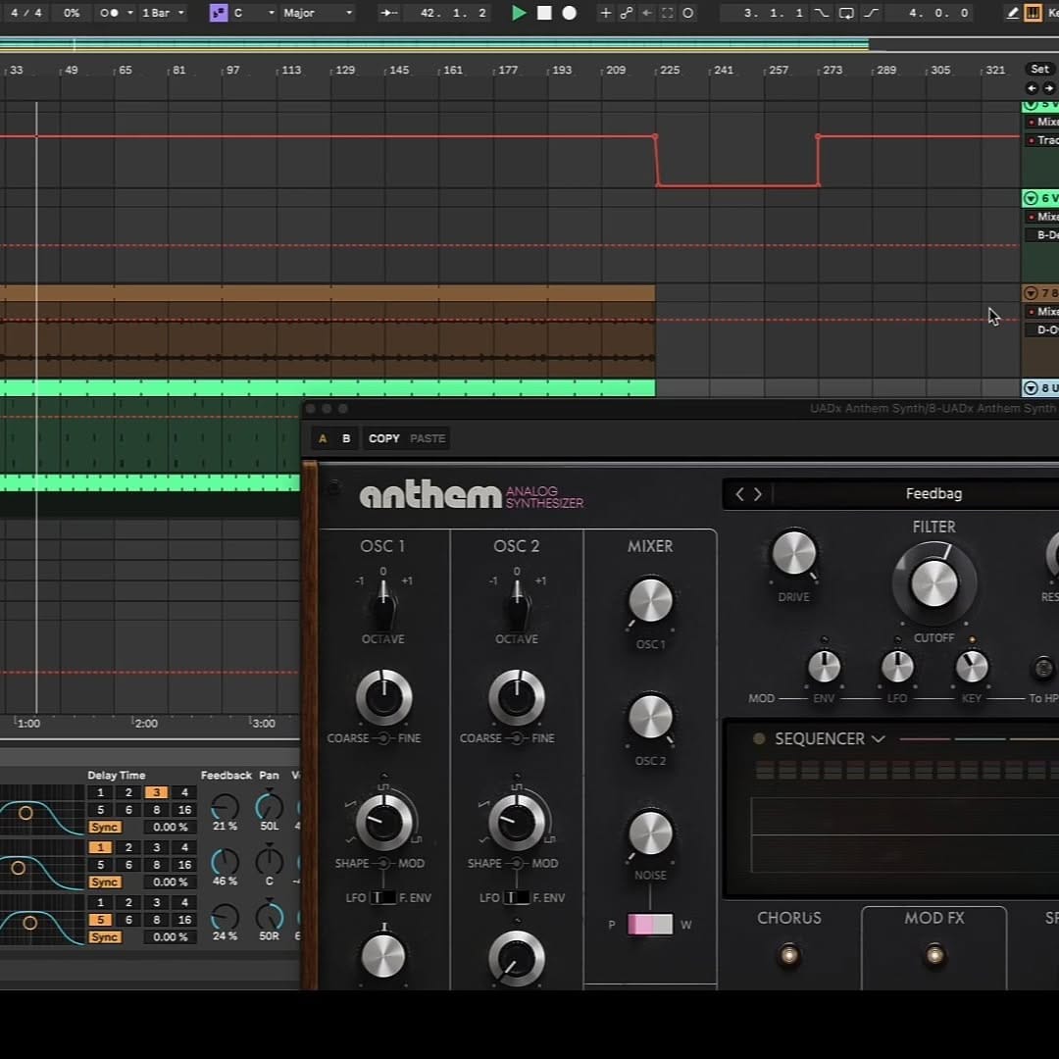Open the metronome settings dropdown arrow

click(129, 13)
